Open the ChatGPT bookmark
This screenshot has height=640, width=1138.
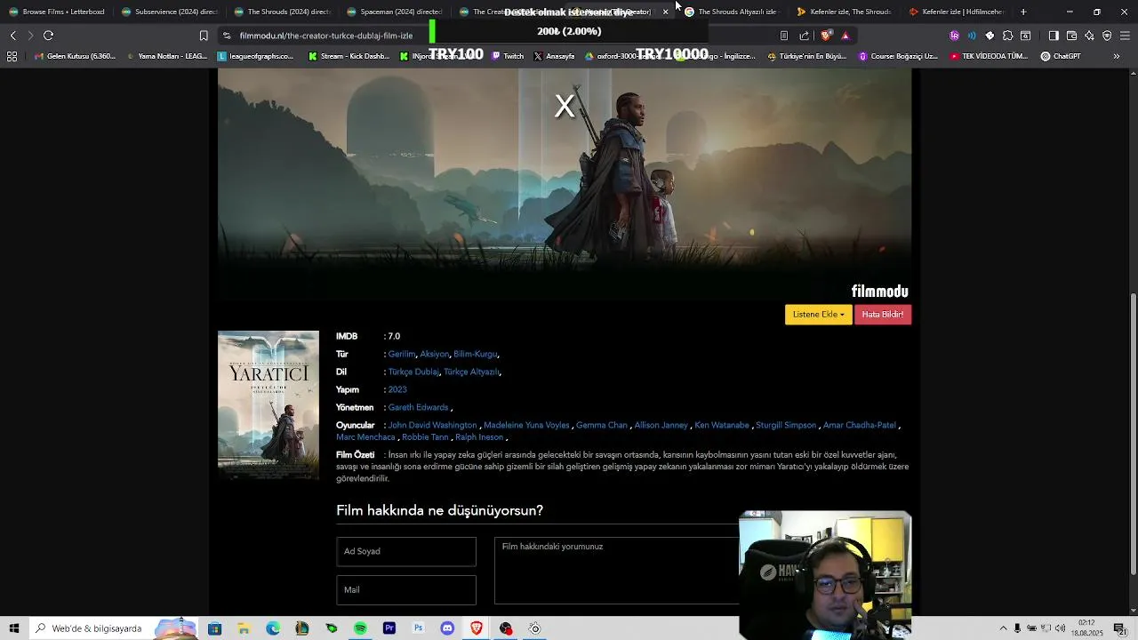pyautogui.click(x=1061, y=56)
